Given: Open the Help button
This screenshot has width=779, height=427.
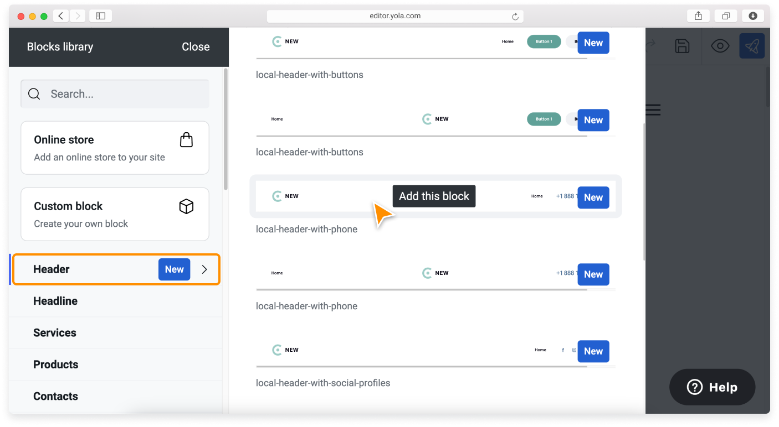Looking at the screenshot, I should 712,387.
